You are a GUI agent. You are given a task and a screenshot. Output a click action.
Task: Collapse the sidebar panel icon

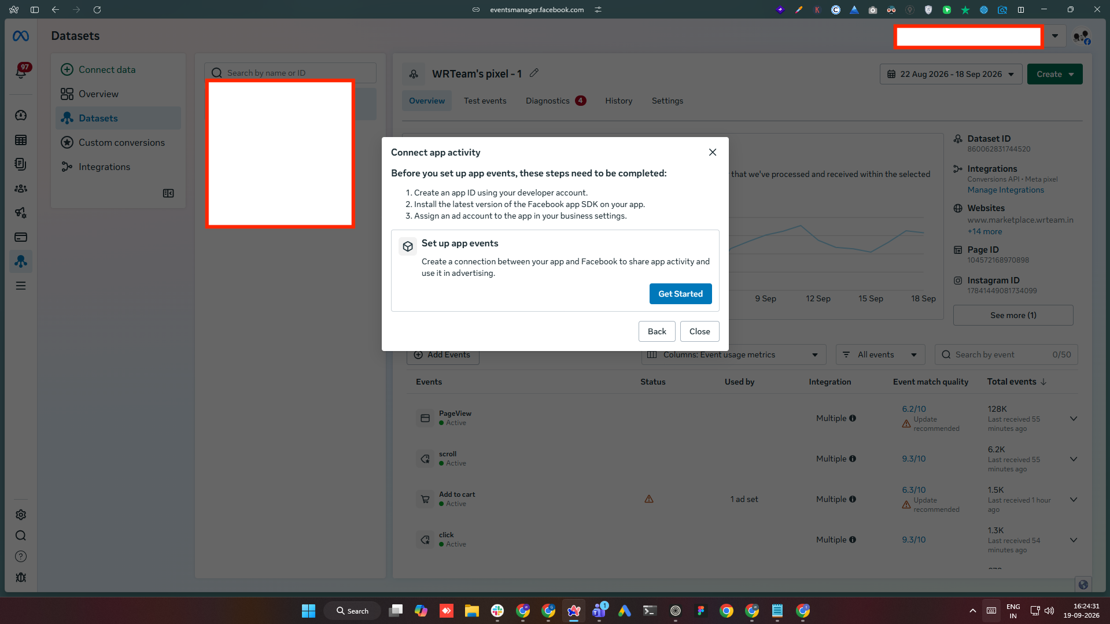point(168,193)
